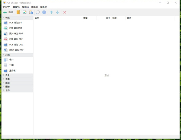181x140 pixels.
Task: Minimize the PDF Shaper window
Action: (160, 3)
